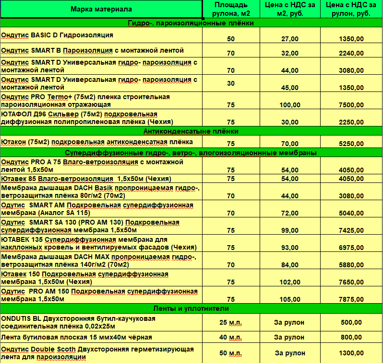383x363 pixels.
Task: Select the "Ондутис SMART B Пароизоляция" cell
Action: [101, 50]
